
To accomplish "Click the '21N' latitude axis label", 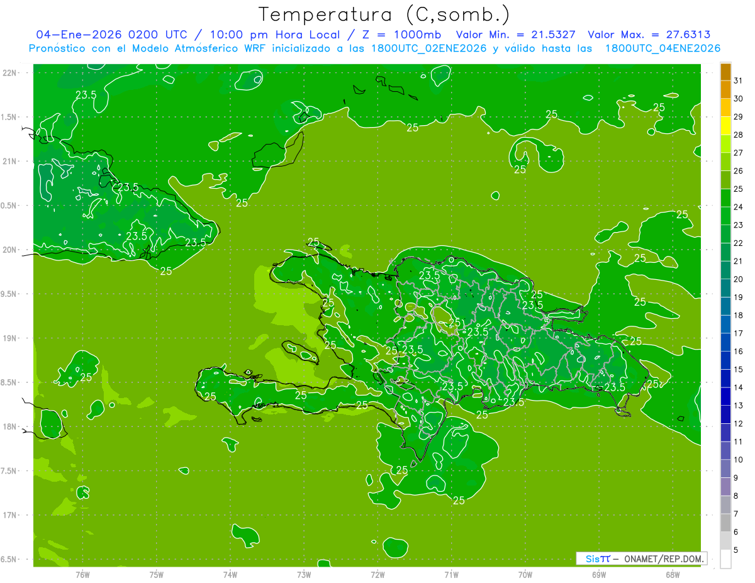I will pyautogui.click(x=9, y=161).
